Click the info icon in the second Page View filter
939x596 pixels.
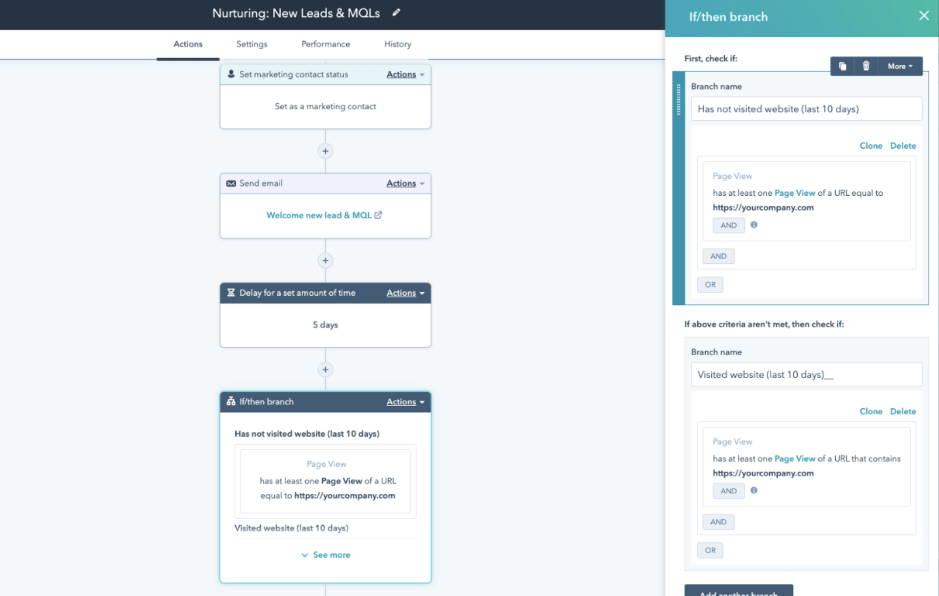(x=754, y=490)
